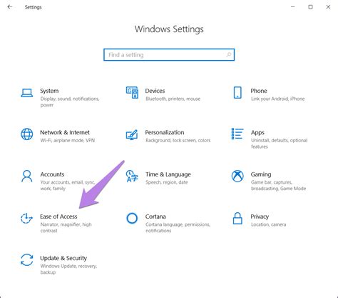Click the search magnifier icon
Viewport: 338px width, 298px height.
click(228, 55)
